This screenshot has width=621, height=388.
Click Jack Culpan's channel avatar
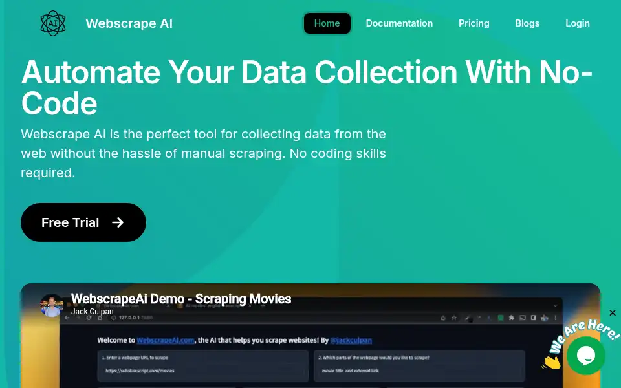[x=52, y=306]
